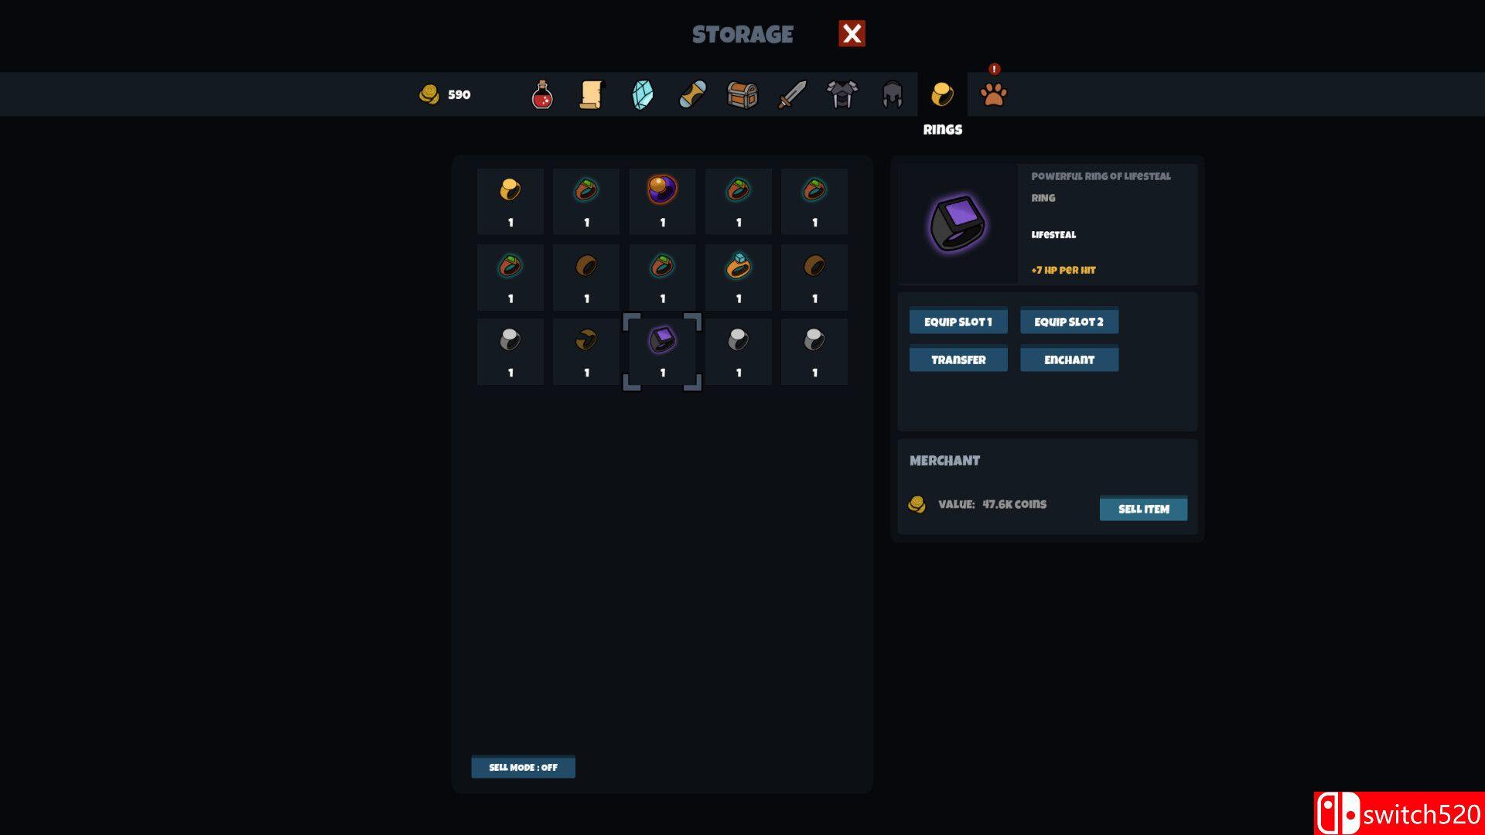Click Equip Slot 1 for lifesteal ring
Viewport: 1485px width, 835px height.
(x=957, y=322)
